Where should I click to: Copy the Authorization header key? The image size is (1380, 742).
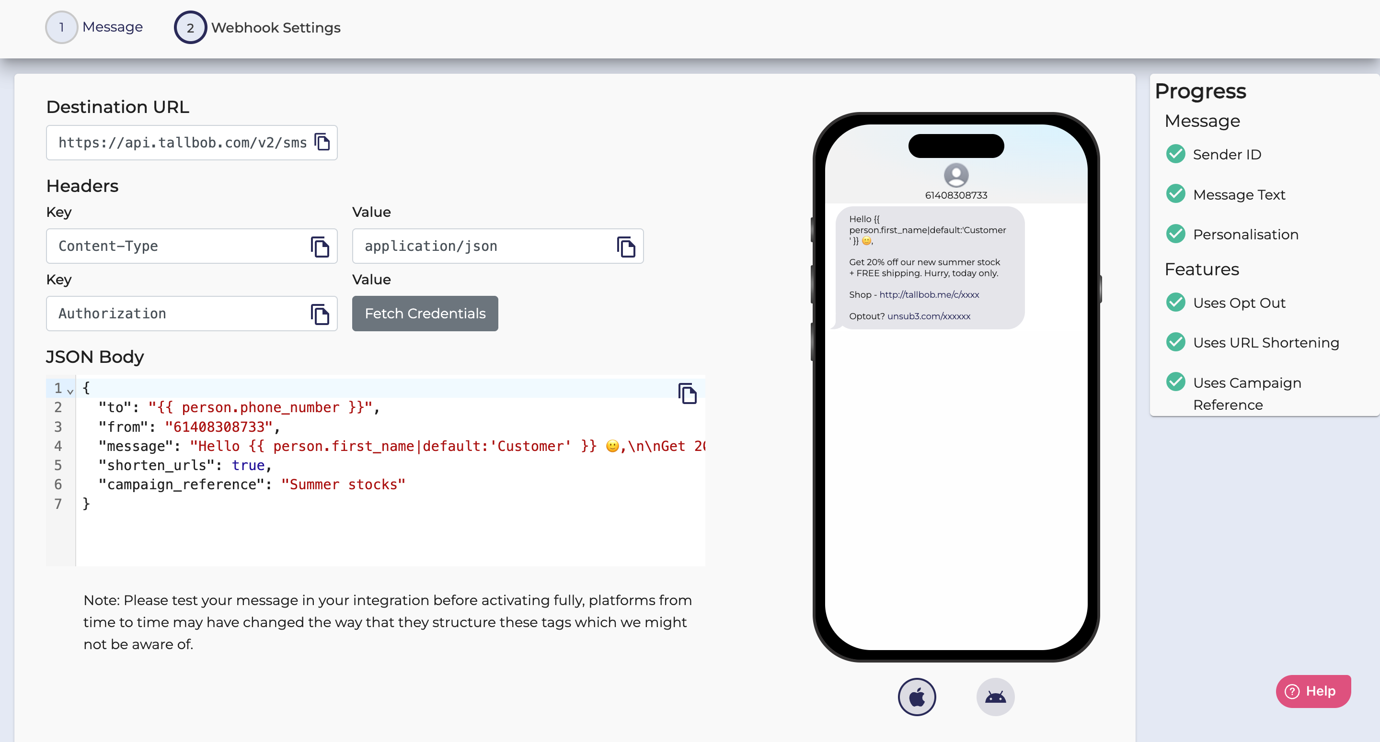pyautogui.click(x=320, y=314)
